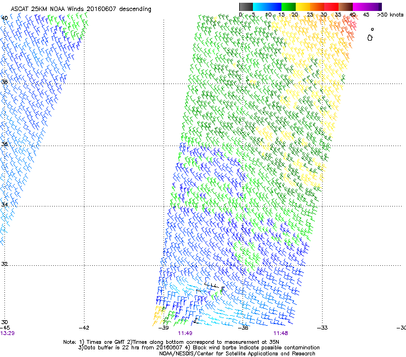Click the legend tick label '15'

coord(281,15)
